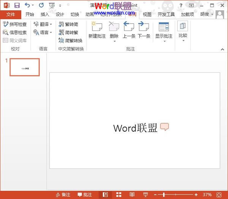Switch to Reading view
228x199 pixels.
[x=132, y=195]
